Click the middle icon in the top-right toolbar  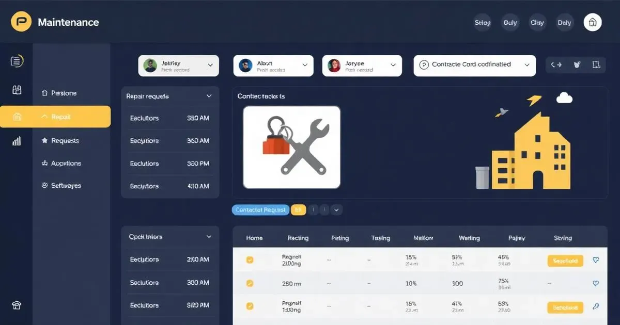(x=577, y=65)
